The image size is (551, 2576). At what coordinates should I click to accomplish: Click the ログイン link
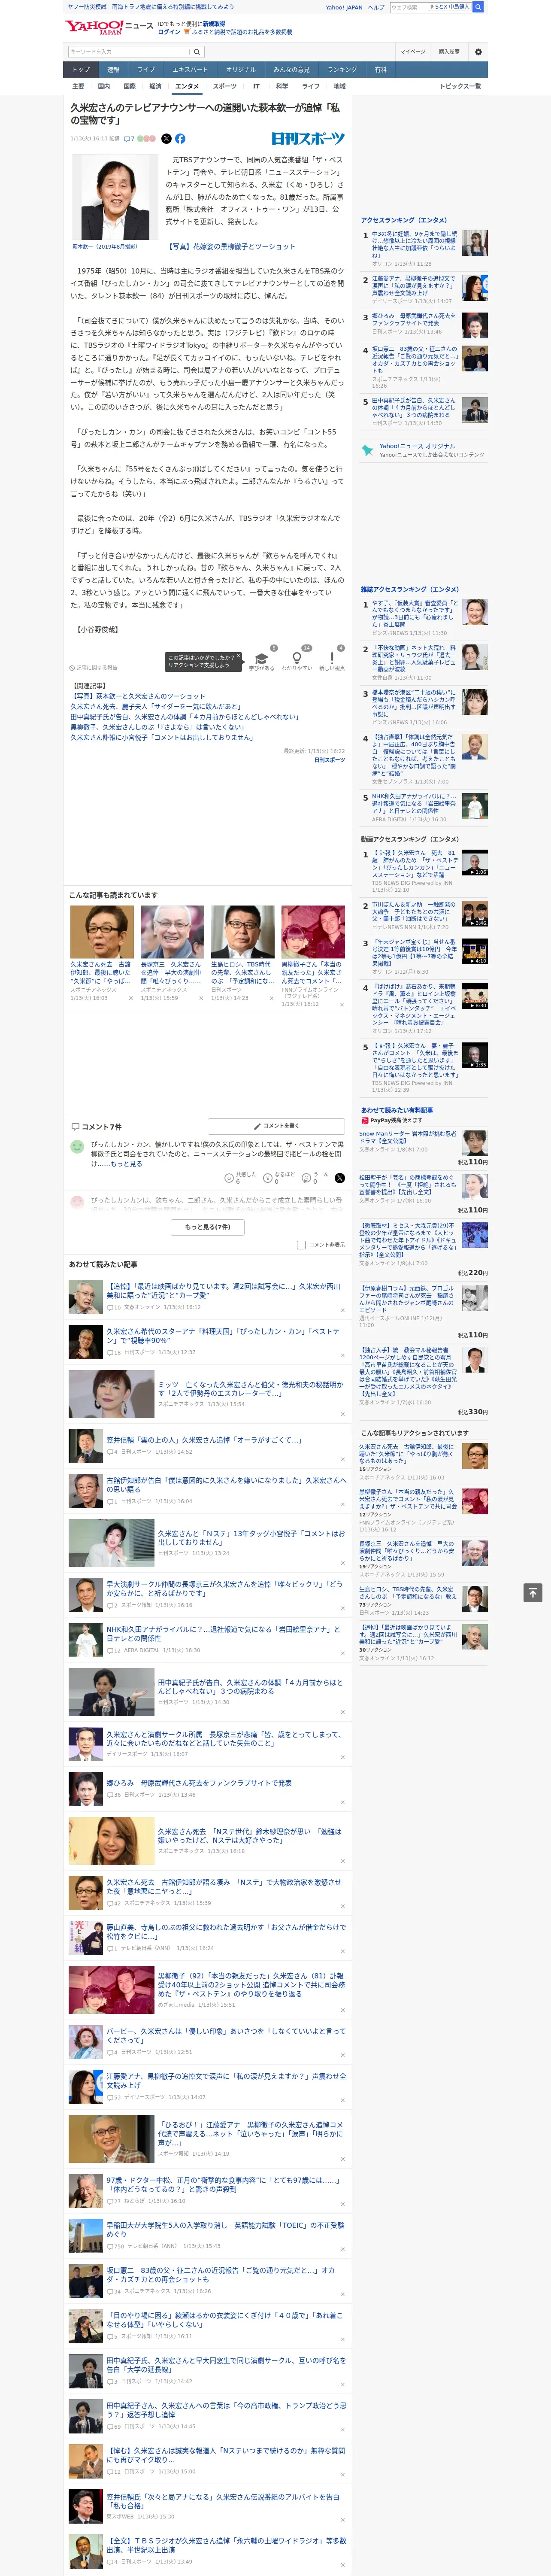pyautogui.click(x=169, y=32)
